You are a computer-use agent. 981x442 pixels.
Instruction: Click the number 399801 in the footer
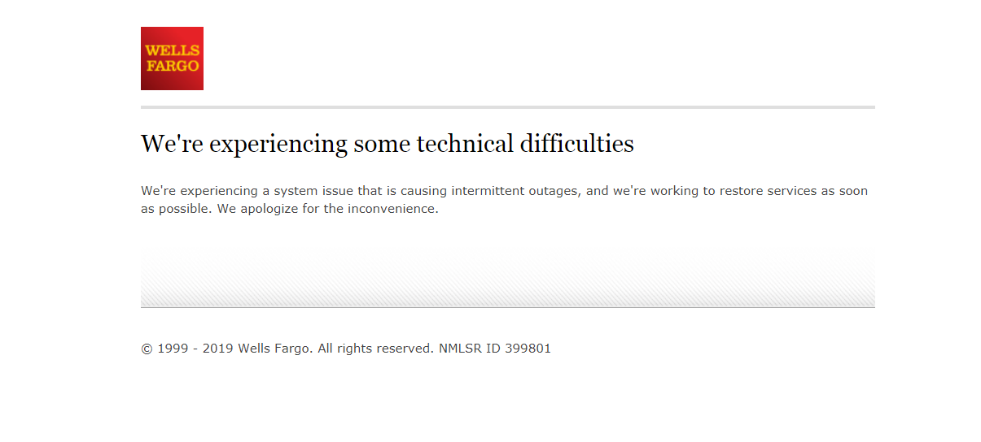[528, 349]
